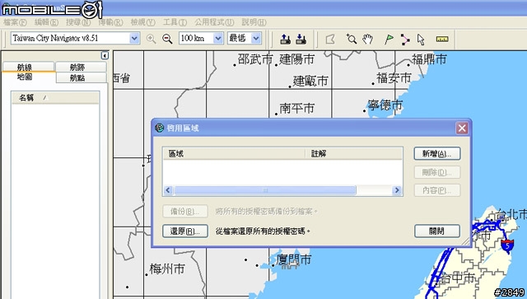Image resolution: width=527 pixels, height=299 pixels.
Task: Click the 南平市 label on map
Action: pyautogui.click(x=296, y=108)
